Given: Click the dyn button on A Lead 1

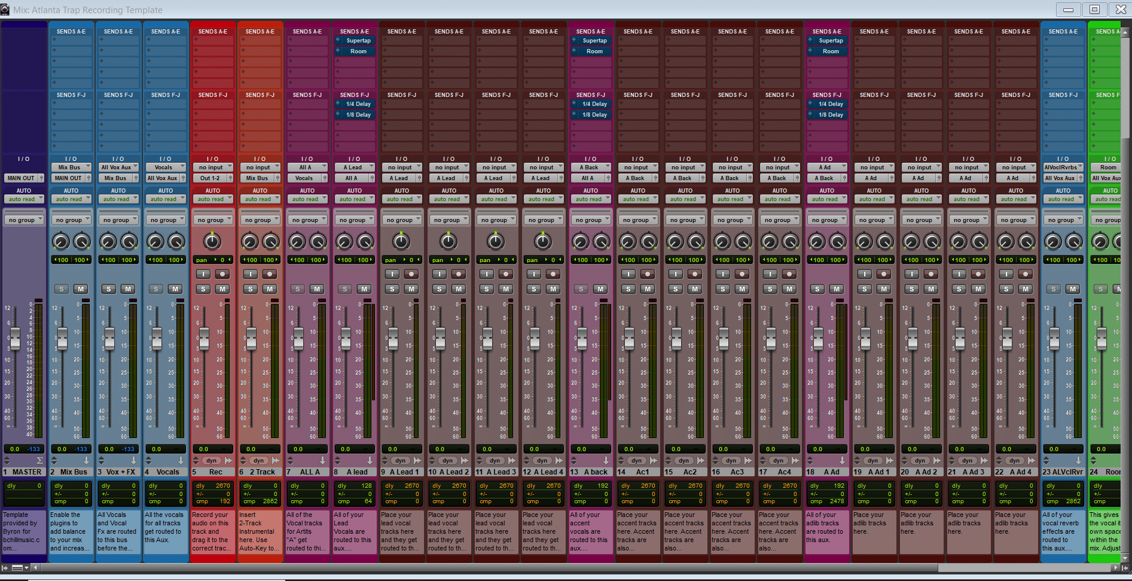Looking at the screenshot, I should pos(400,461).
